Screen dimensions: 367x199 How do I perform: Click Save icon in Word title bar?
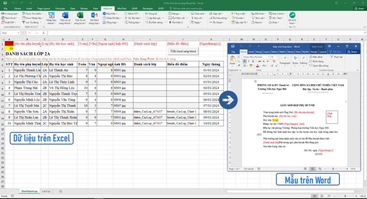pos(233,46)
